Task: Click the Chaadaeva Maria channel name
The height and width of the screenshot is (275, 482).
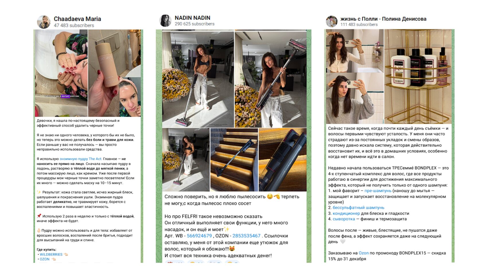Action: click(77, 19)
